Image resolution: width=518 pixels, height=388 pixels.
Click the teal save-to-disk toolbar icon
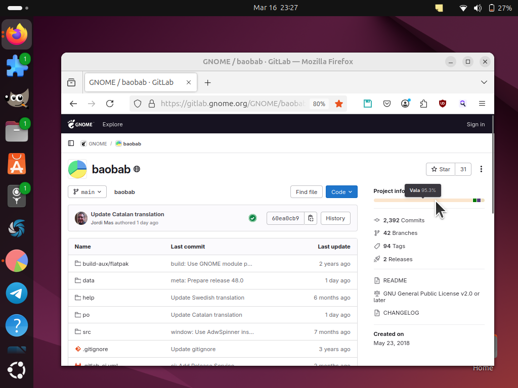click(x=368, y=104)
